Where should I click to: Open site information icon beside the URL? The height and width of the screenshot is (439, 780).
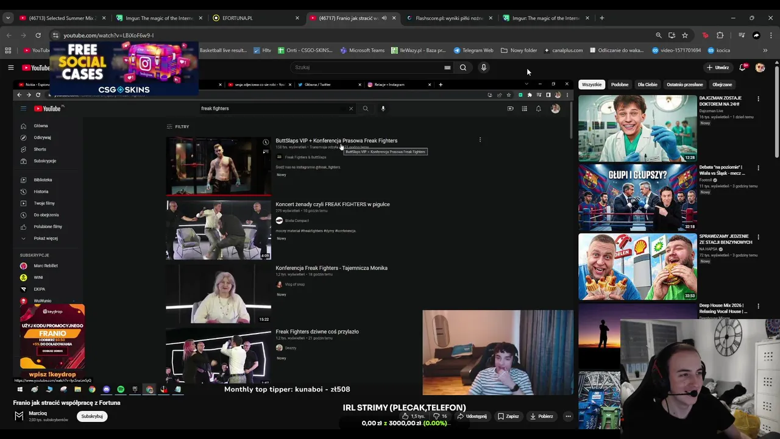[55, 35]
